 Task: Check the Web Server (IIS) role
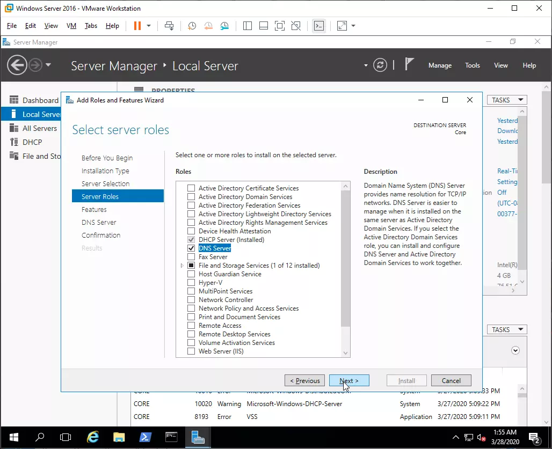(191, 351)
